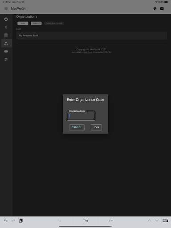Click the "Enter Organization Code" dialog title
171x228 pixels.
(x=85, y=100)
